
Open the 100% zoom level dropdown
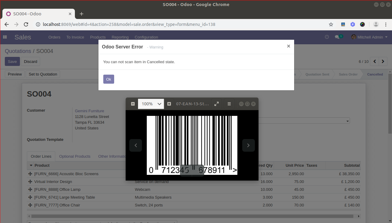tap(151, 104)
